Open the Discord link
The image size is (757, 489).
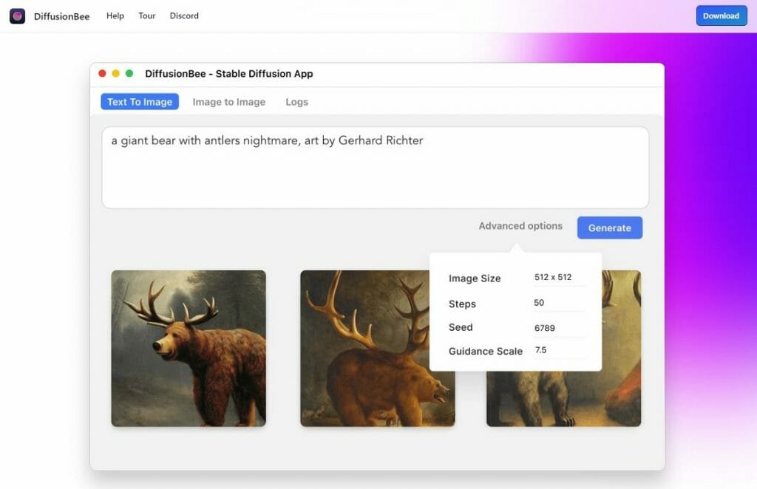[x=183, y=16]
